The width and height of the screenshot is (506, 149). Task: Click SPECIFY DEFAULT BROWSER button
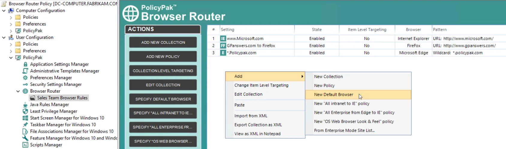163,99
